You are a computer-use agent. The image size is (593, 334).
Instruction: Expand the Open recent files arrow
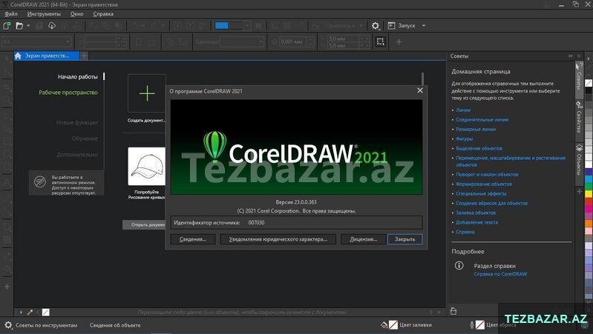(x=28, y=26)
